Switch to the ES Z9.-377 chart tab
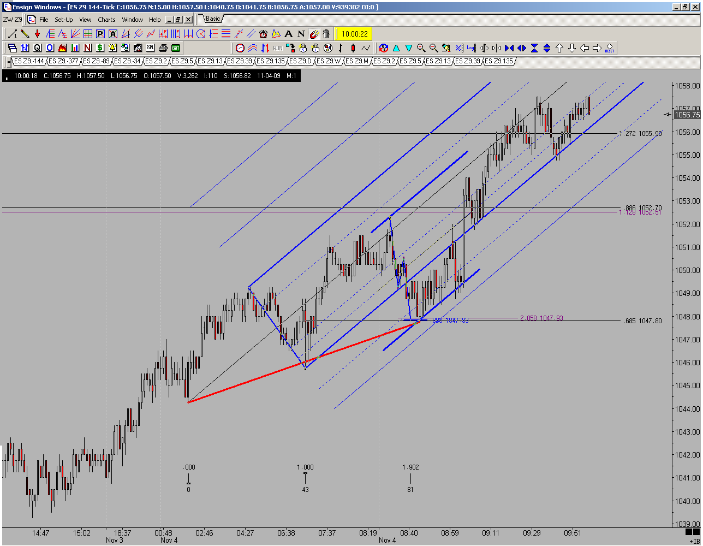Screen dimensions: 703x546 click(63, 61)
